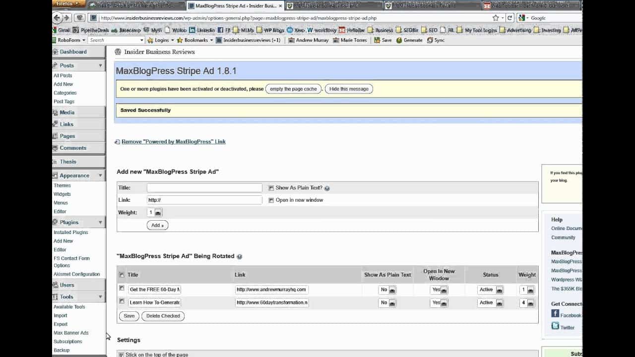Collapse the Plugins menu arrow in sidebar
The image size is (635, 357).
(100, 223)
